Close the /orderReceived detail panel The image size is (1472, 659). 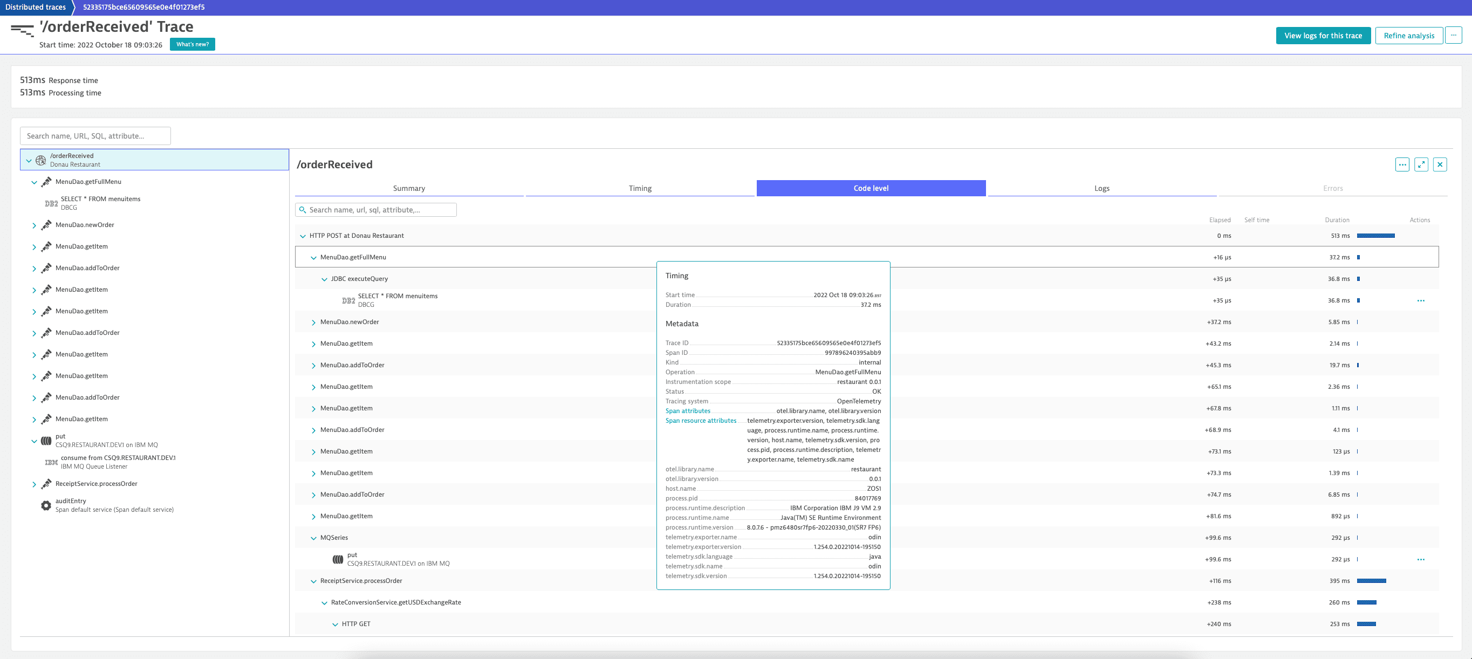point(1440,164)
